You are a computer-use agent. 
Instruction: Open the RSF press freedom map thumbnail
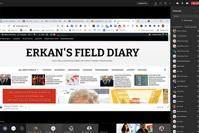click(x=73, y=80)
